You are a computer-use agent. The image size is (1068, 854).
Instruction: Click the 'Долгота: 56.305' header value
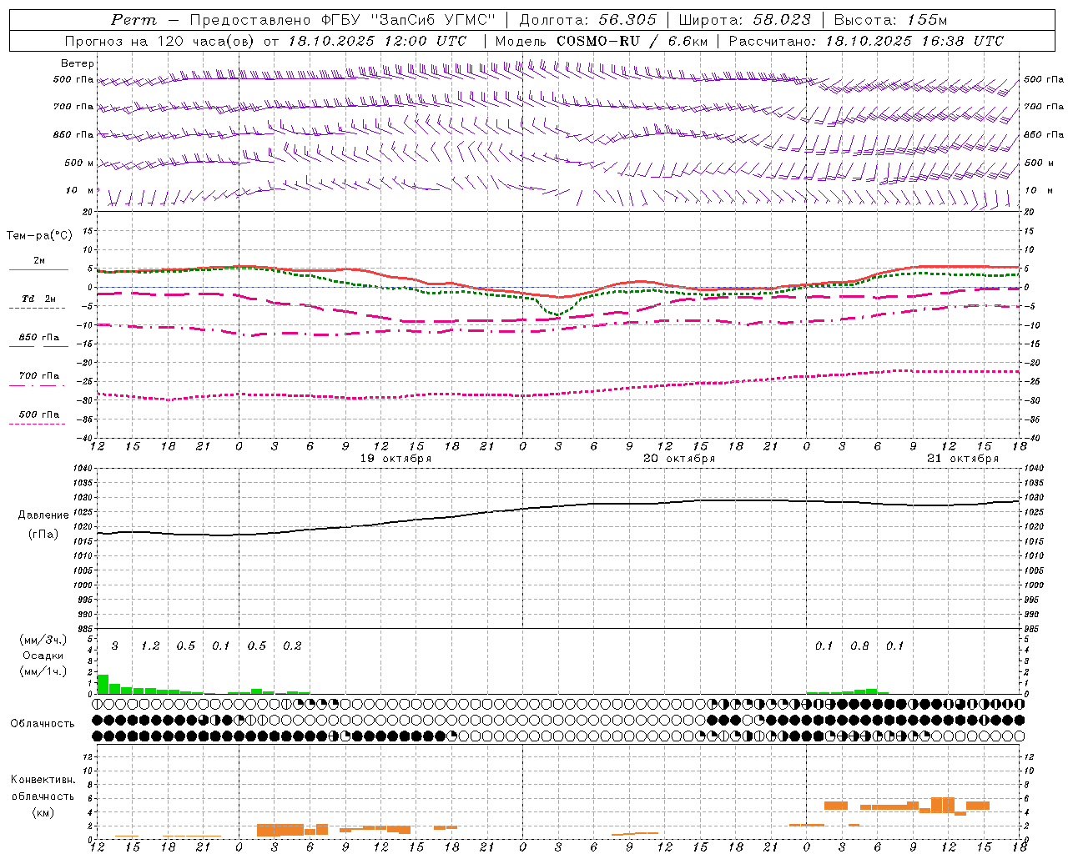click(588, 20)
